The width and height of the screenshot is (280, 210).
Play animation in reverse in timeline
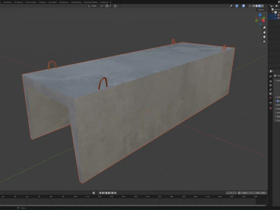tap(106, 193)
